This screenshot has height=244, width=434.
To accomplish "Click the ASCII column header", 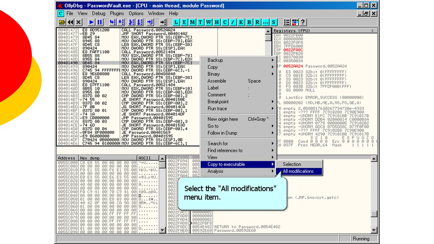I will click(148, 158).
